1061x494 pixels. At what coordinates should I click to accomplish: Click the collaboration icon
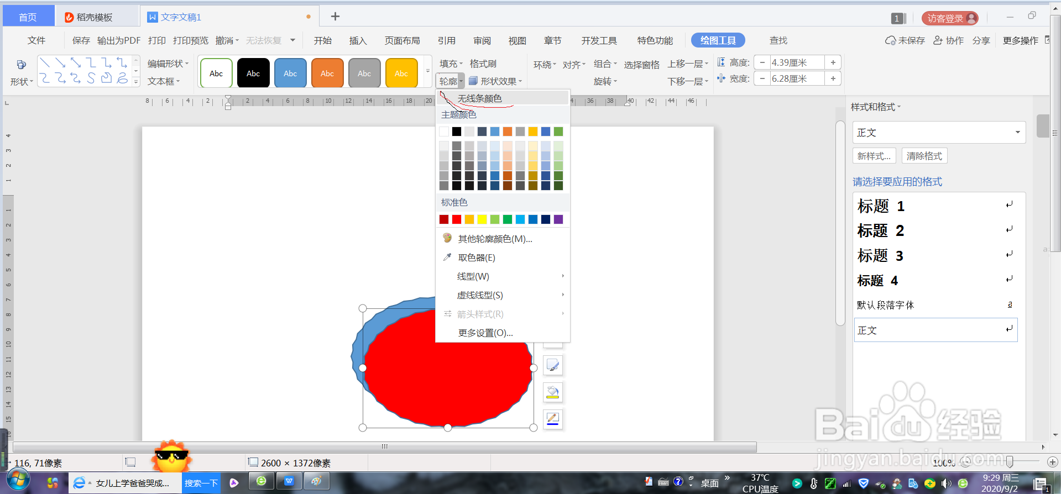point(938,40)
